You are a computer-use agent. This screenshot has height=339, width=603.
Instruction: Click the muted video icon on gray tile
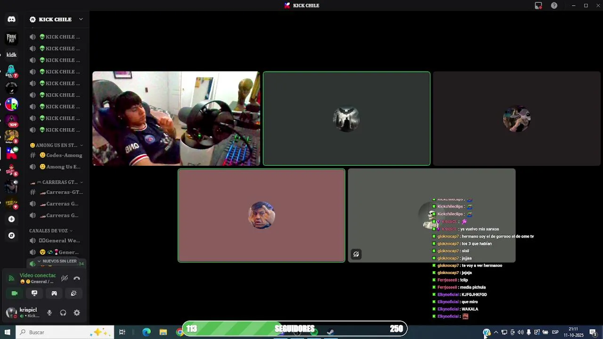pyautogui.click(x=356, y=254)
